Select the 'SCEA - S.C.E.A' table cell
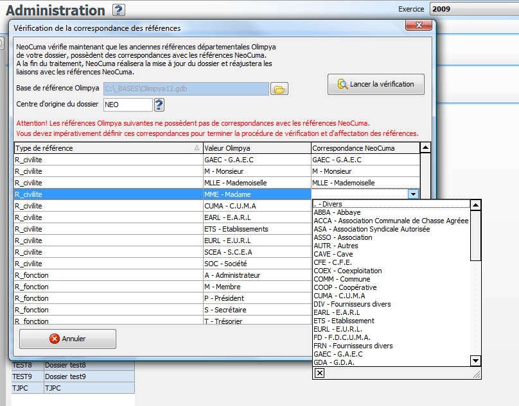 [x=257, y=252]
